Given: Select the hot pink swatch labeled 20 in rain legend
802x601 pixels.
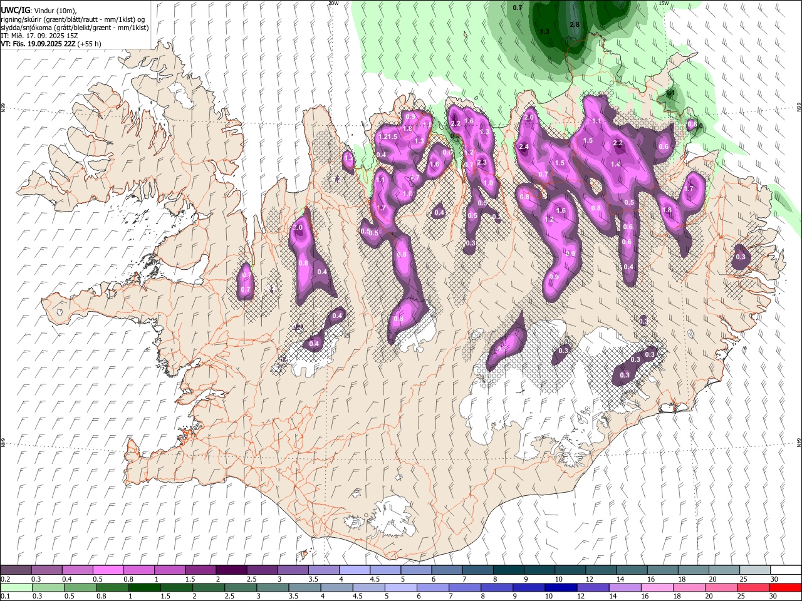Looking at the screenshot, I should click(x=721, y=587).
